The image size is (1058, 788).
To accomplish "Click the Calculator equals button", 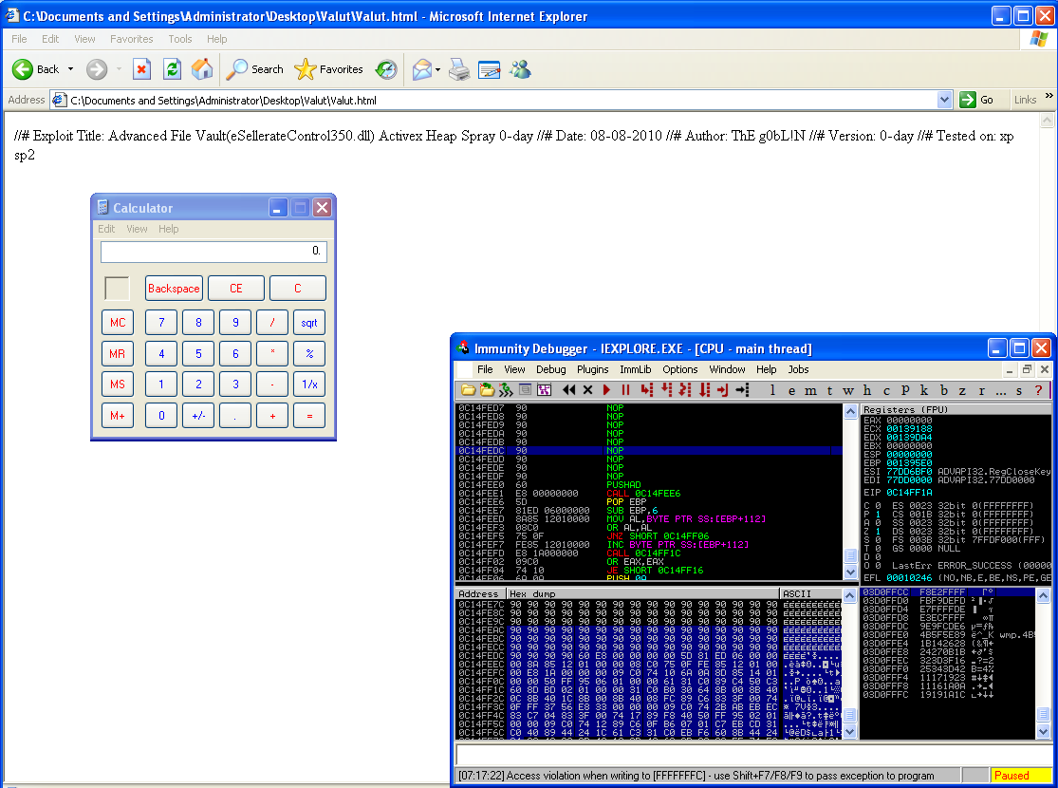I will [x=309, y=416].
